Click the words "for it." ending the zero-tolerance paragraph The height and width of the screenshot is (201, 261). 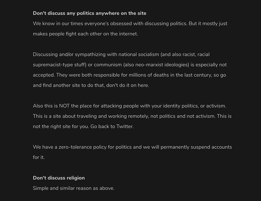click(x=39, y=157)
